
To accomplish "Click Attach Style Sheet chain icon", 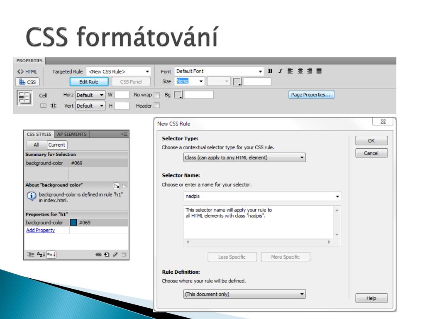I will [x=98, y=255].
